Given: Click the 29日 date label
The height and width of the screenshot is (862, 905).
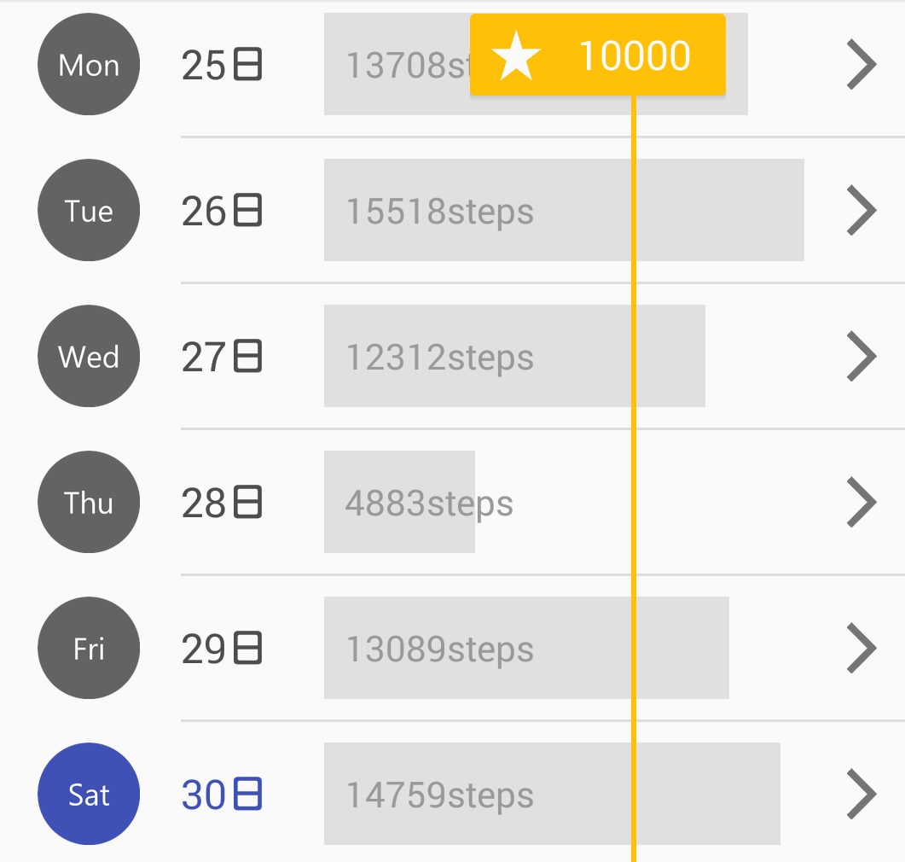Looking at the screenshot, I should pos(223,649).
